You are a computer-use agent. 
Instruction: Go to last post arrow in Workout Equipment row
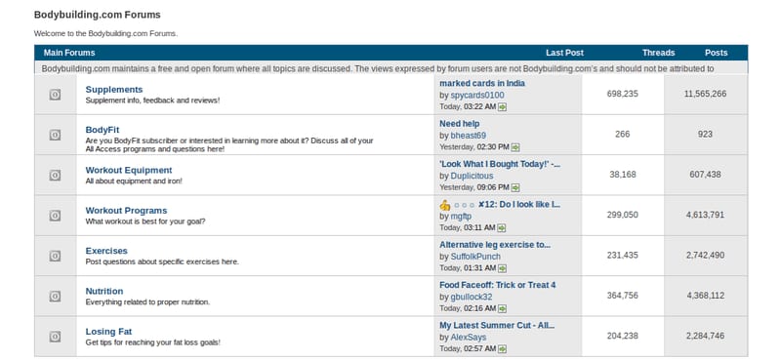click(x=515, y=187)
